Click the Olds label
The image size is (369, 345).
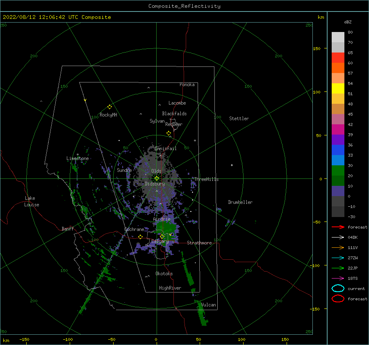click(x=156, y=171)
